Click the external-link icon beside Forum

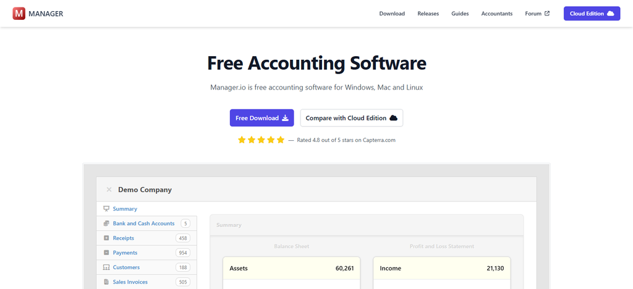coord(547,14)
